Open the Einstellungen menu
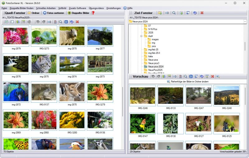249x158 pixels. (x=114, y=8)
